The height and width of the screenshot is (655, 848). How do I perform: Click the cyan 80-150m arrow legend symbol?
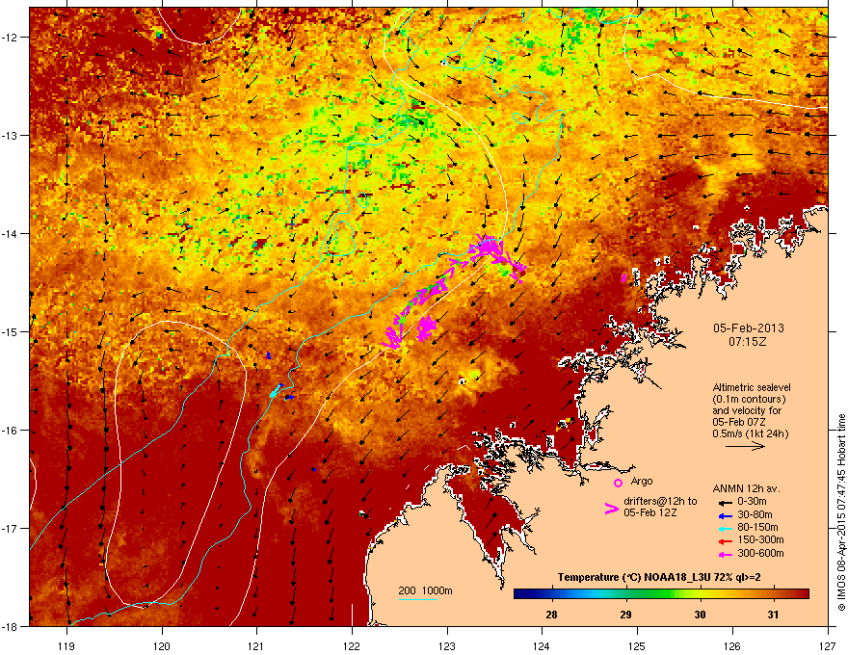click(726, 528)
